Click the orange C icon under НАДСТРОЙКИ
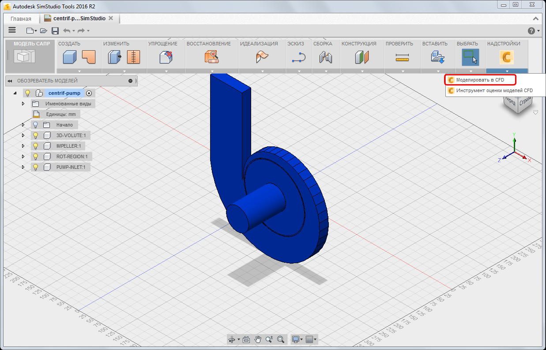This screenshot has height=350, width=546. [x=507, y=57]
